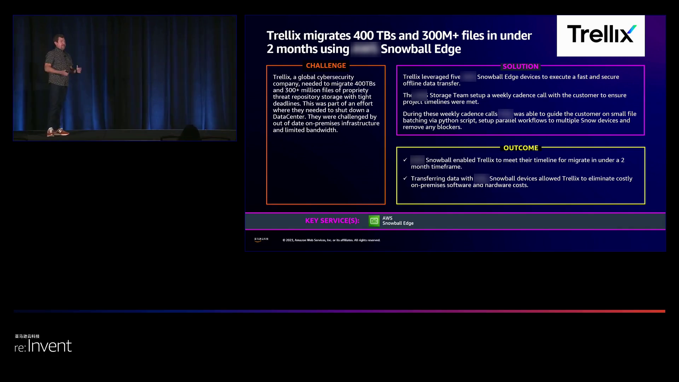This screenshot has height=382, width=679.
Task: Click the OUTCOME heading
Action: (x=521, y=148)
